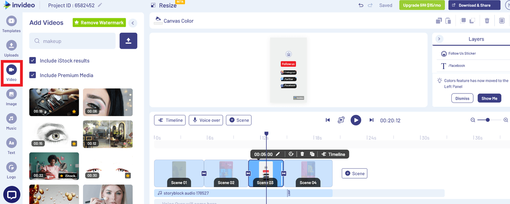Click the scene speed/animation clock icon
The width and height of the screenshot is (510, 204).
coord(291,154)
